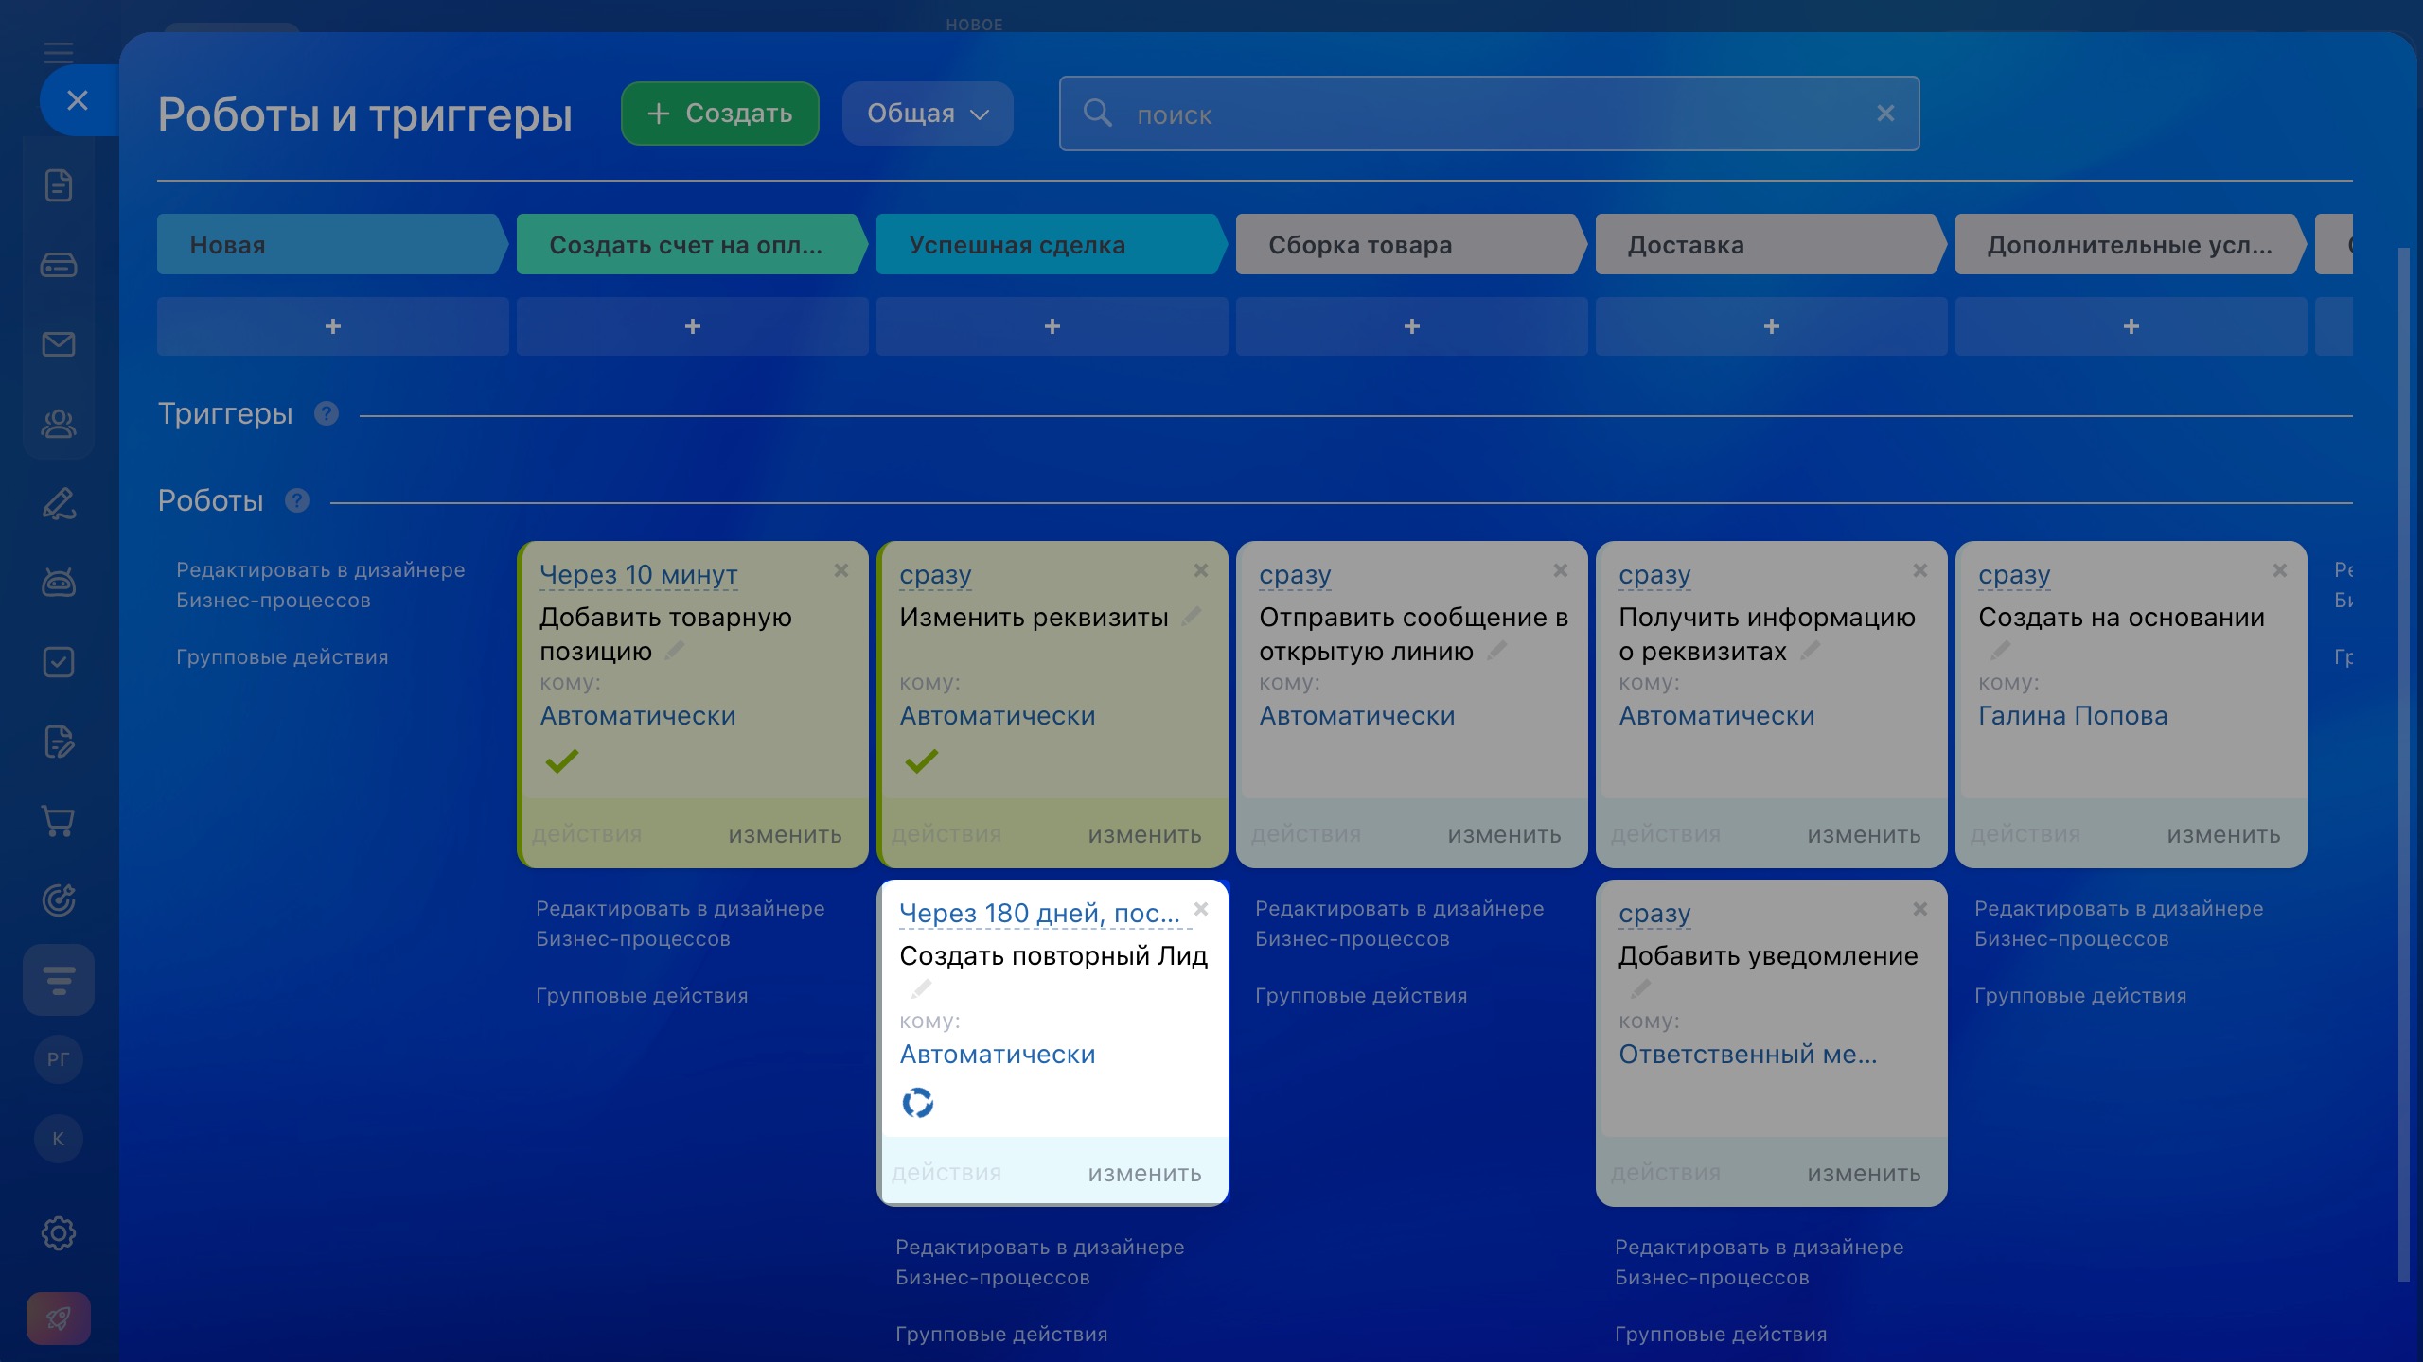Open the 'Через 180 дней' delay setting
Screen dimensions: 2423x1362
pos(1039,914)
